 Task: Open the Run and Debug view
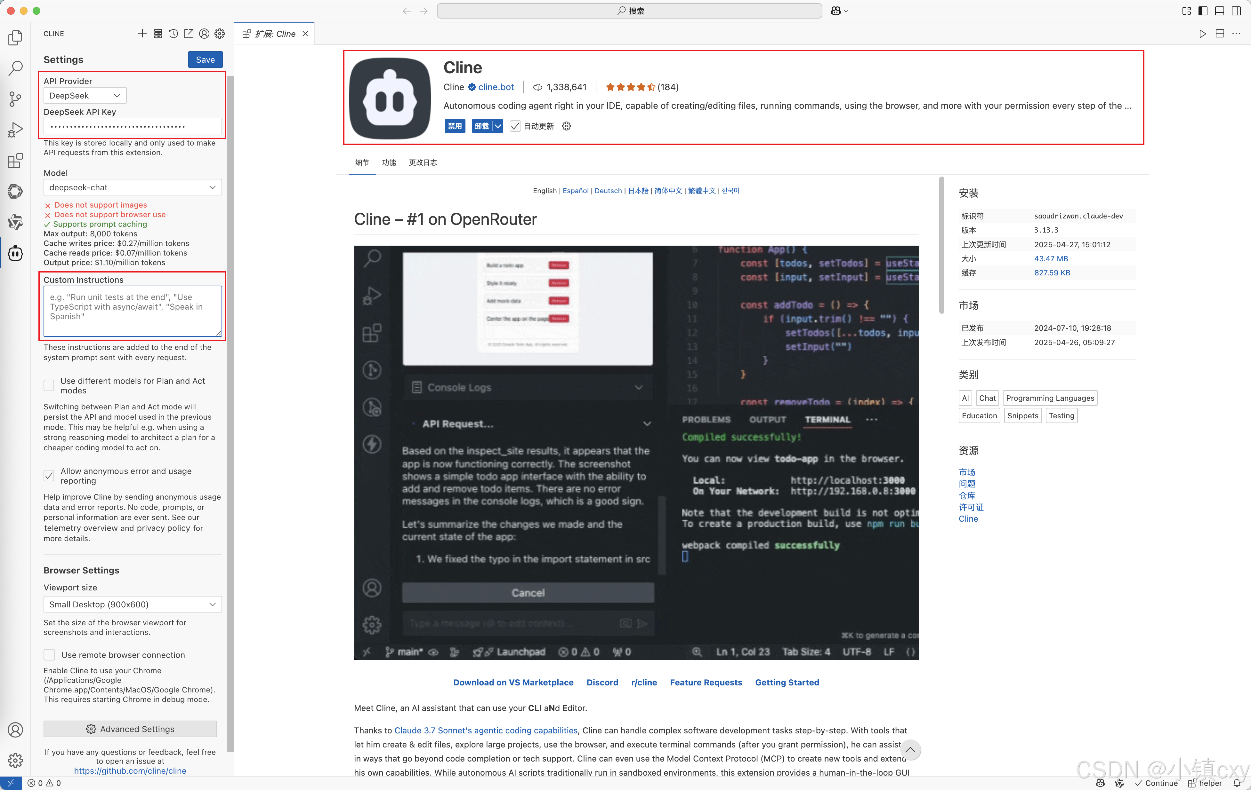pos(15,130)
